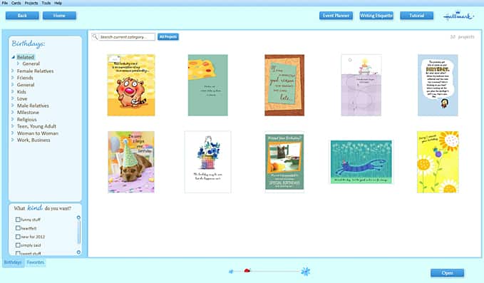
Task: Click the large flower zoom-in icon
Action: pyautogui.click(x=306, y=272)
